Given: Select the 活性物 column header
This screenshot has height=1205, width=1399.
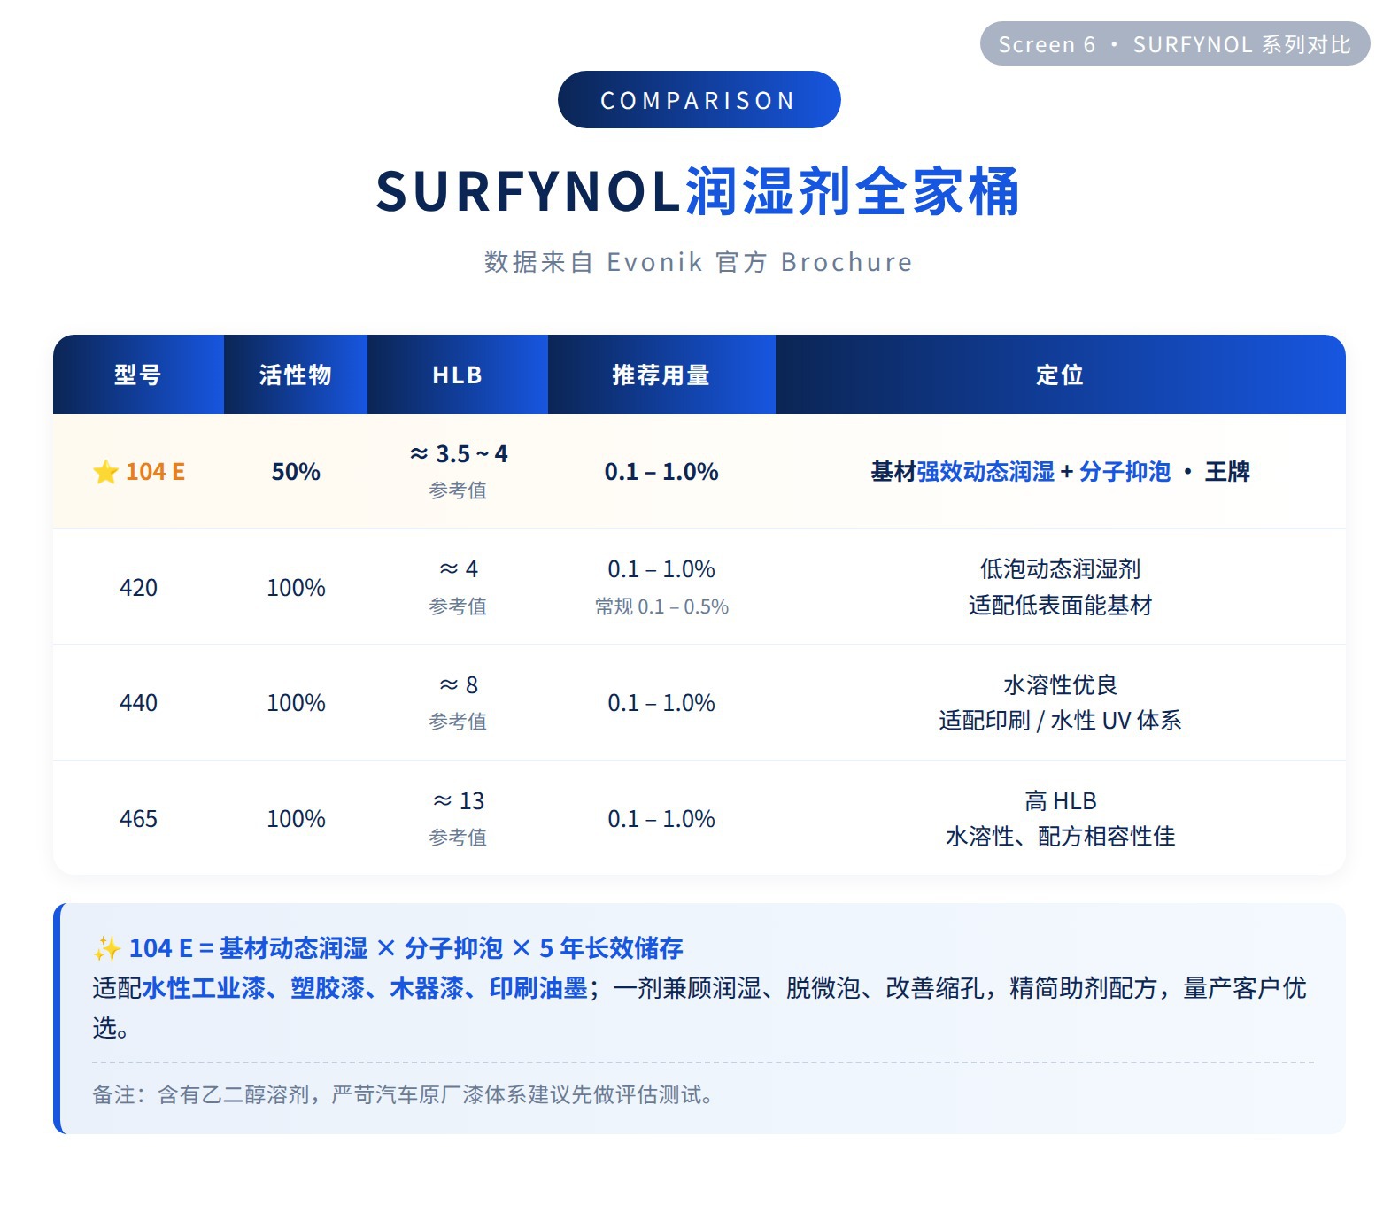Looking at the screenshot, I should (296, 375).
